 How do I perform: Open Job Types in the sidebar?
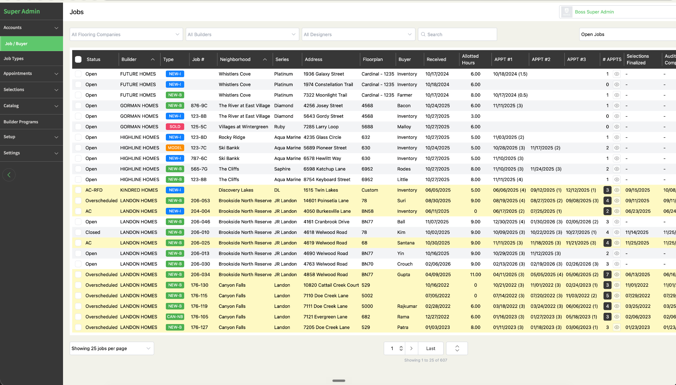(31, 58)
